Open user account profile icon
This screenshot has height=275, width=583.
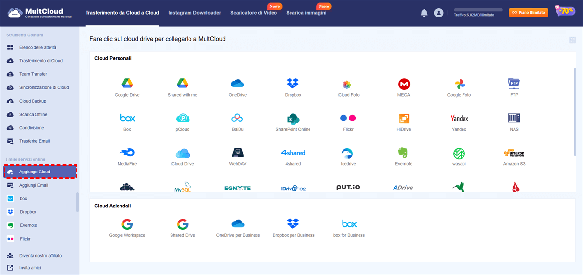click(439, 13)
